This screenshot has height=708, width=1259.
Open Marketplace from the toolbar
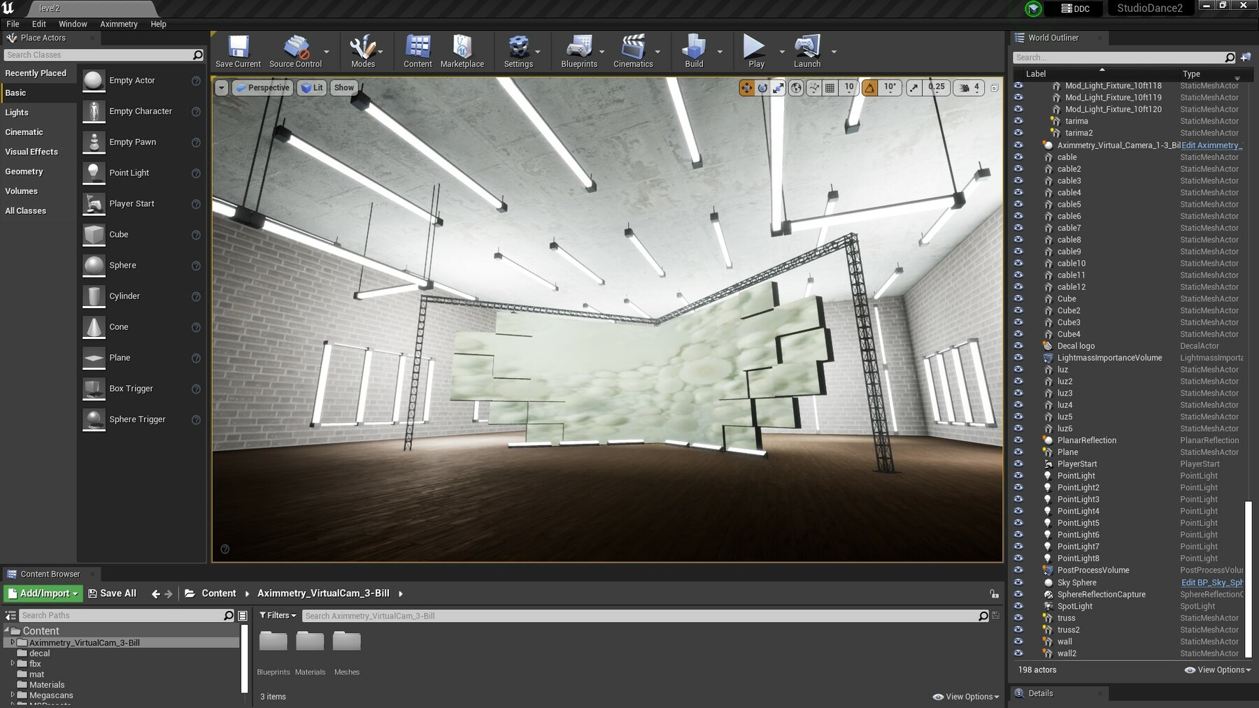click(462, 50)
